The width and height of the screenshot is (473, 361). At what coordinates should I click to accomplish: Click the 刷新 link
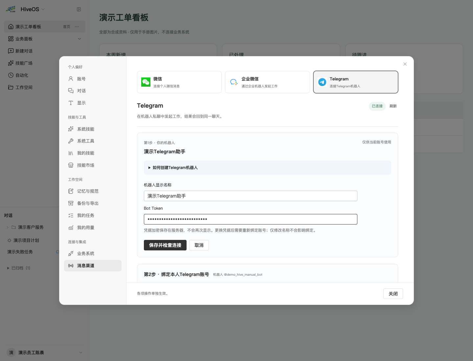(x=393, y=106)
